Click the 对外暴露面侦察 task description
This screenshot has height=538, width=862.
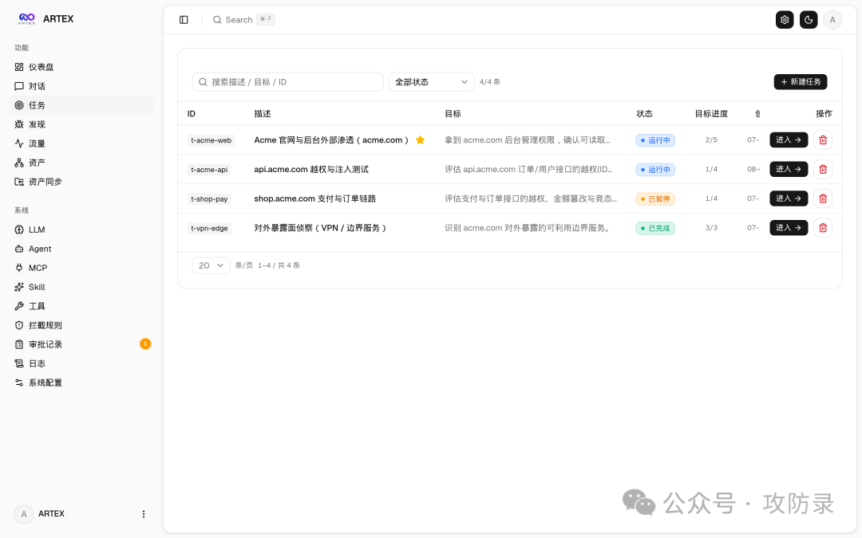pos(322,228)
